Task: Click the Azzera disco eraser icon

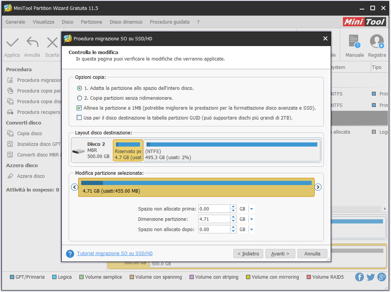Action: [10, 176]
